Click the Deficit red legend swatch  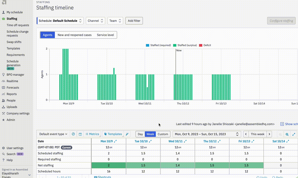click(201, 45)
